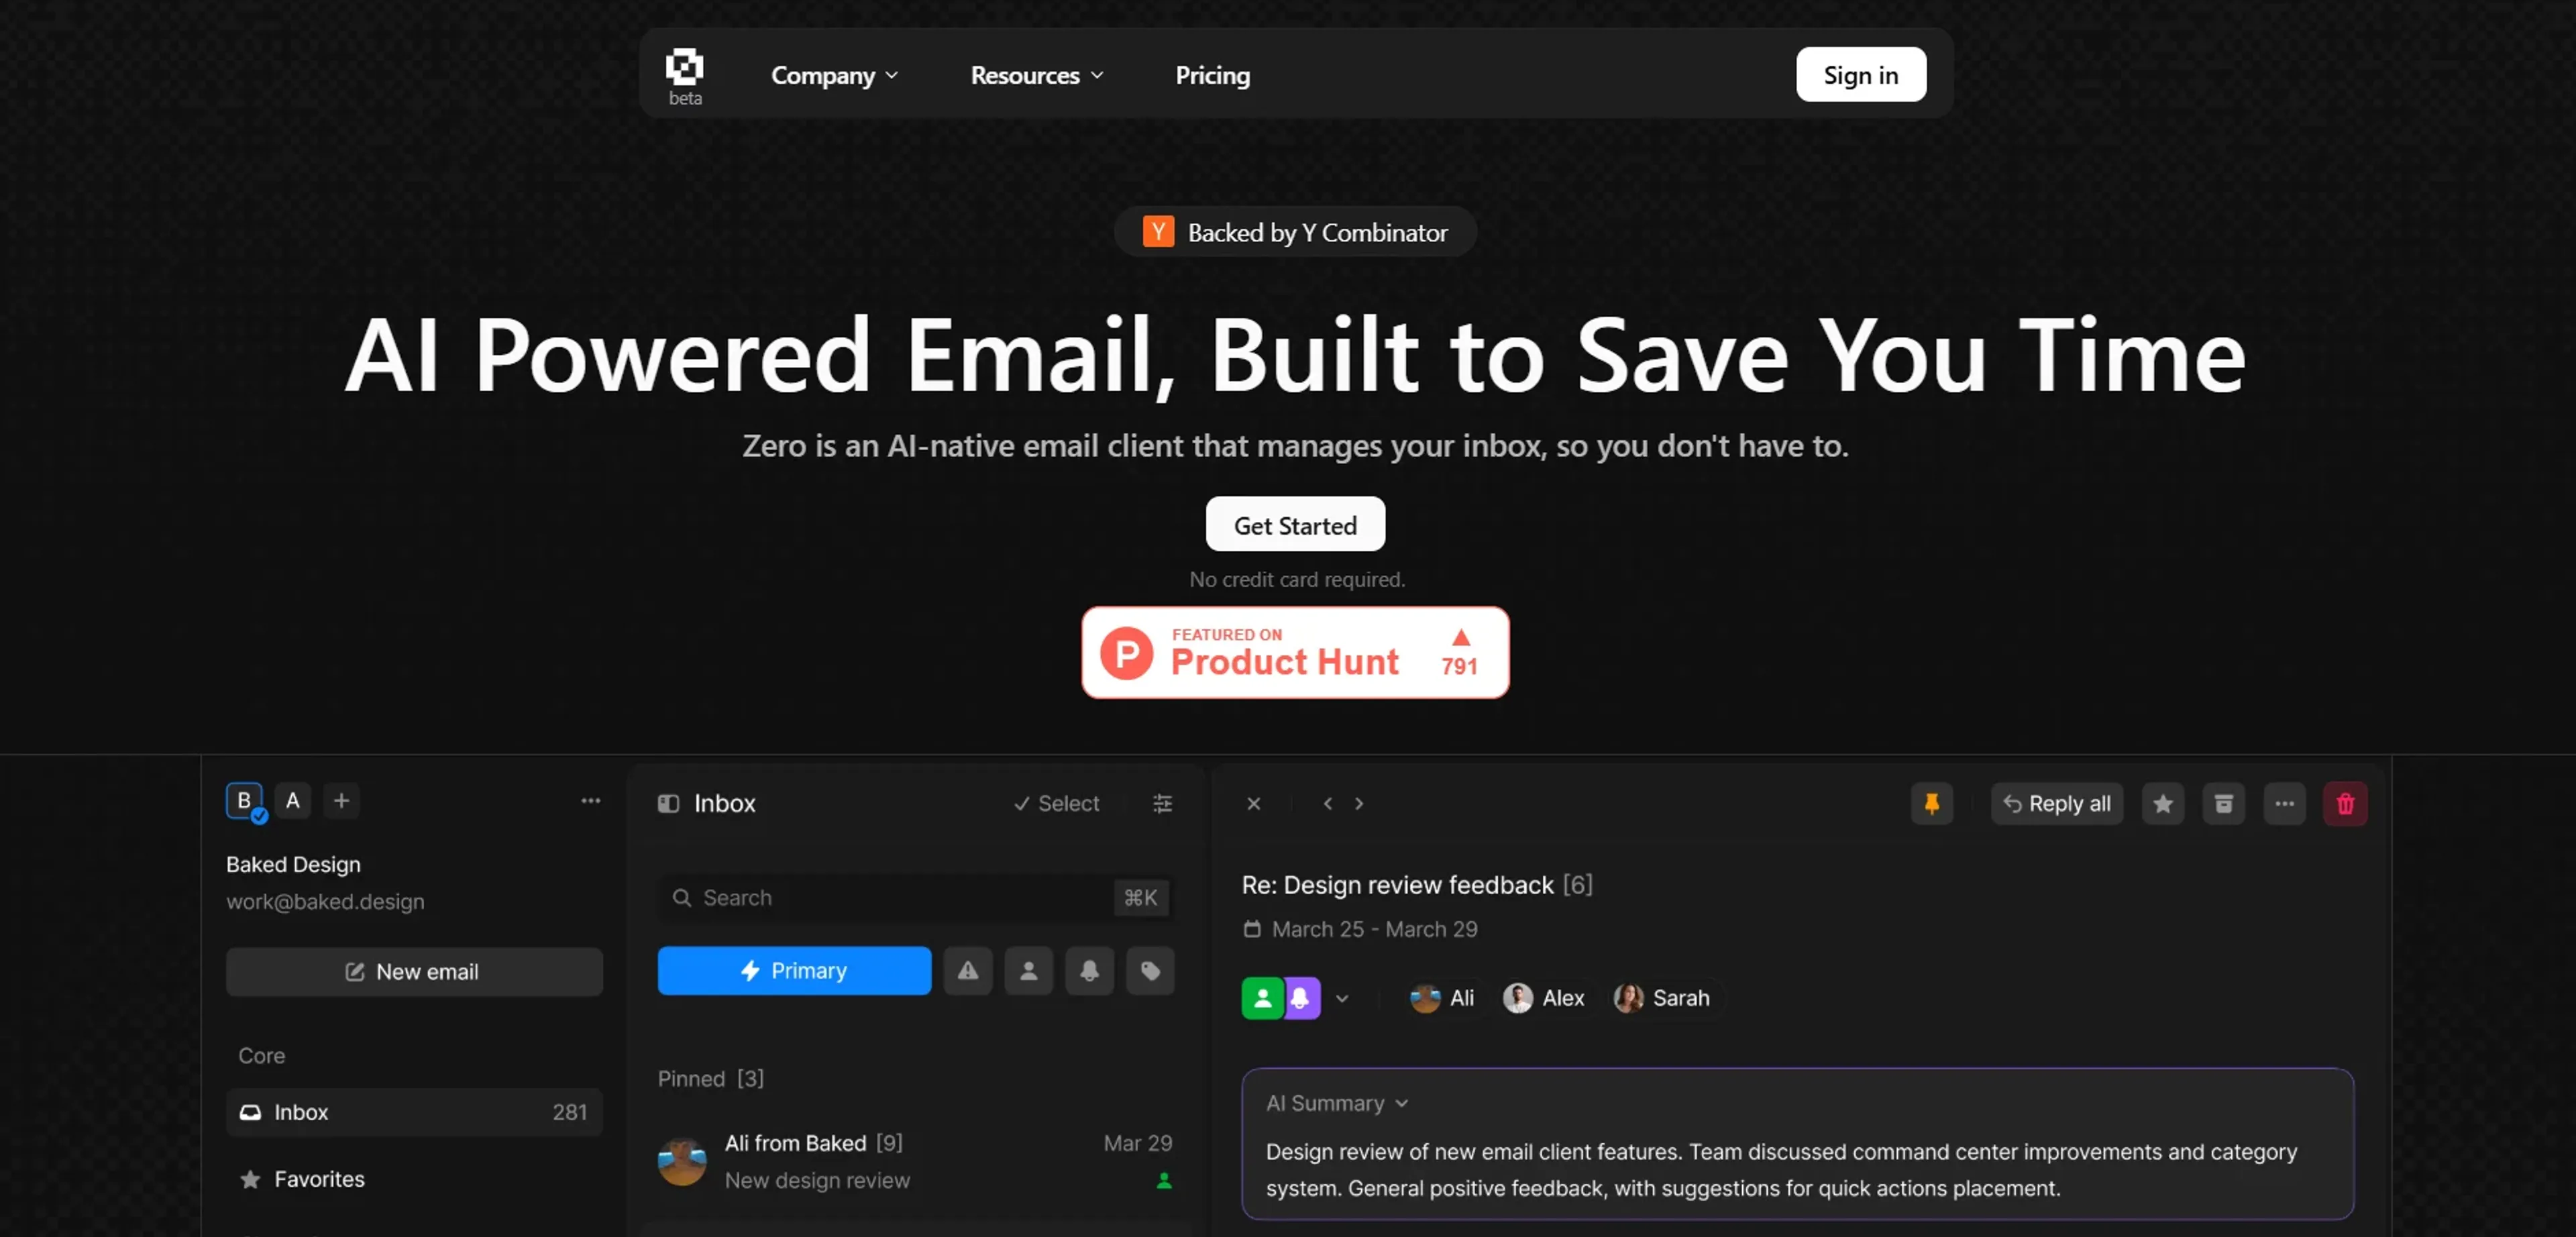Add a new account with plus icon
2576x1237 pixels.
pos(341,801)
